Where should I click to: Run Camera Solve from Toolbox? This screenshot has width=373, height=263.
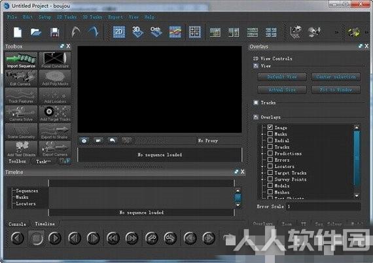[21, 114]
